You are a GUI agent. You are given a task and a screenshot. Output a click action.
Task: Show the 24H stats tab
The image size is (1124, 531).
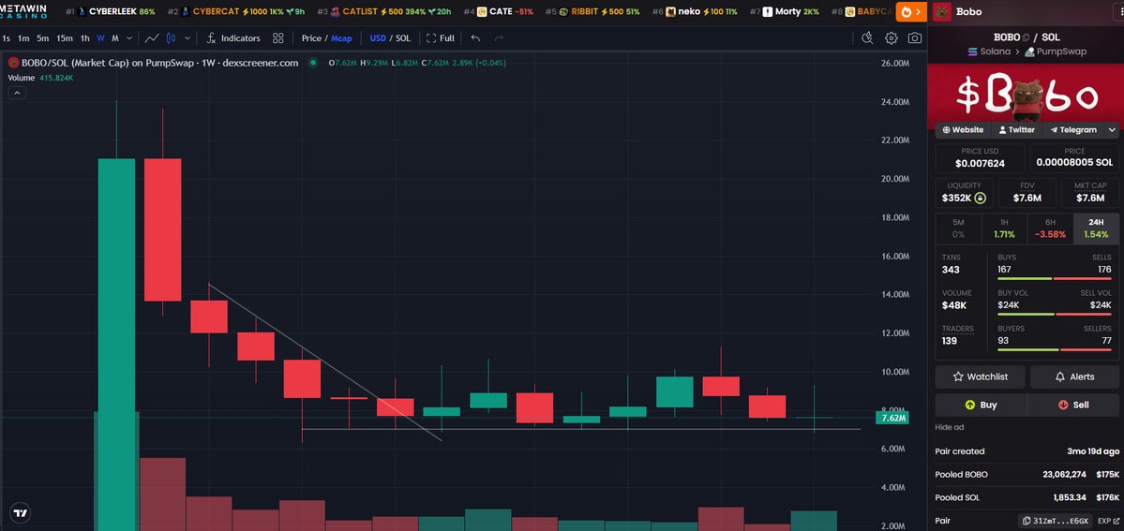point(1096,229)
